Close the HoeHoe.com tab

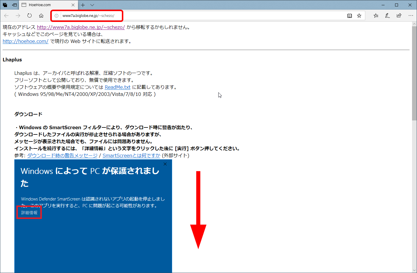(x=73, y=5)
